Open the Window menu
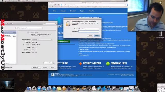Image resolution: width=165 pixels, height=92 pixels. (29, 1)
